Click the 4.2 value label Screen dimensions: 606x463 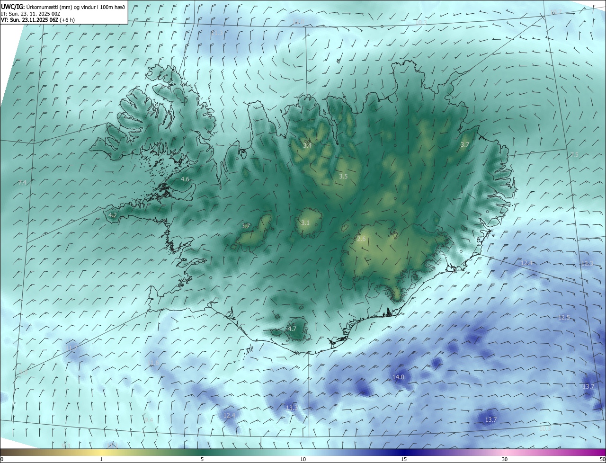click(113, 215)
